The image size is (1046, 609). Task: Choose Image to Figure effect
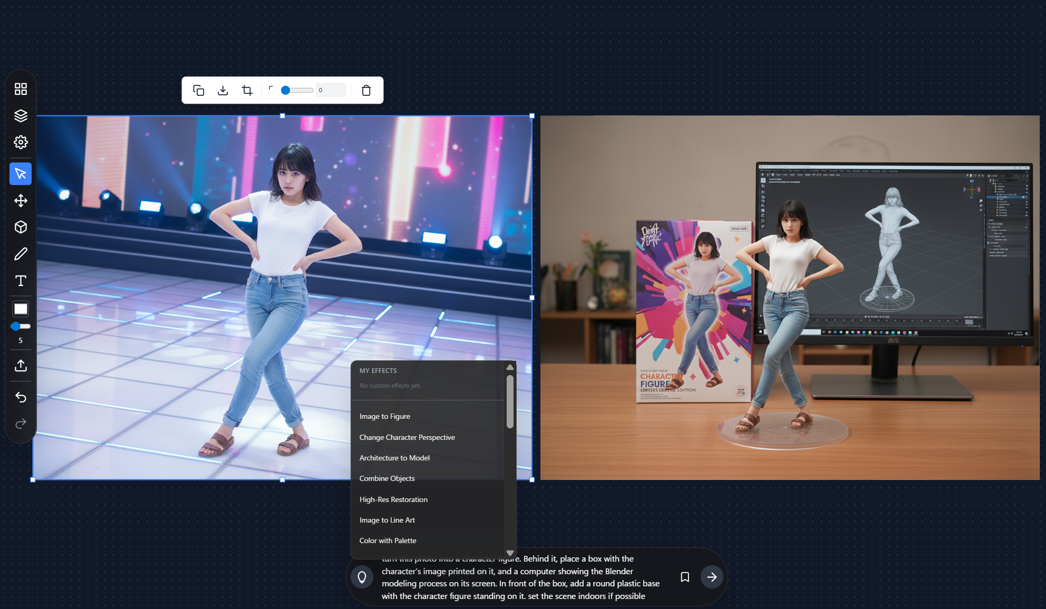pyautogui.click(x=385, y=416)
